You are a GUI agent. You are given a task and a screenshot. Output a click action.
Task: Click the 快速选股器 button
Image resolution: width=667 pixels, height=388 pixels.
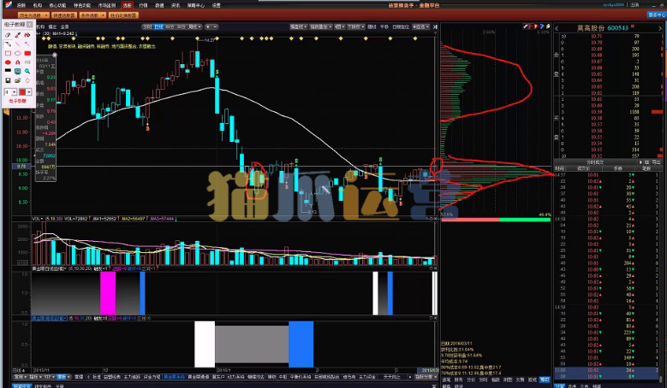coord(64,15)
